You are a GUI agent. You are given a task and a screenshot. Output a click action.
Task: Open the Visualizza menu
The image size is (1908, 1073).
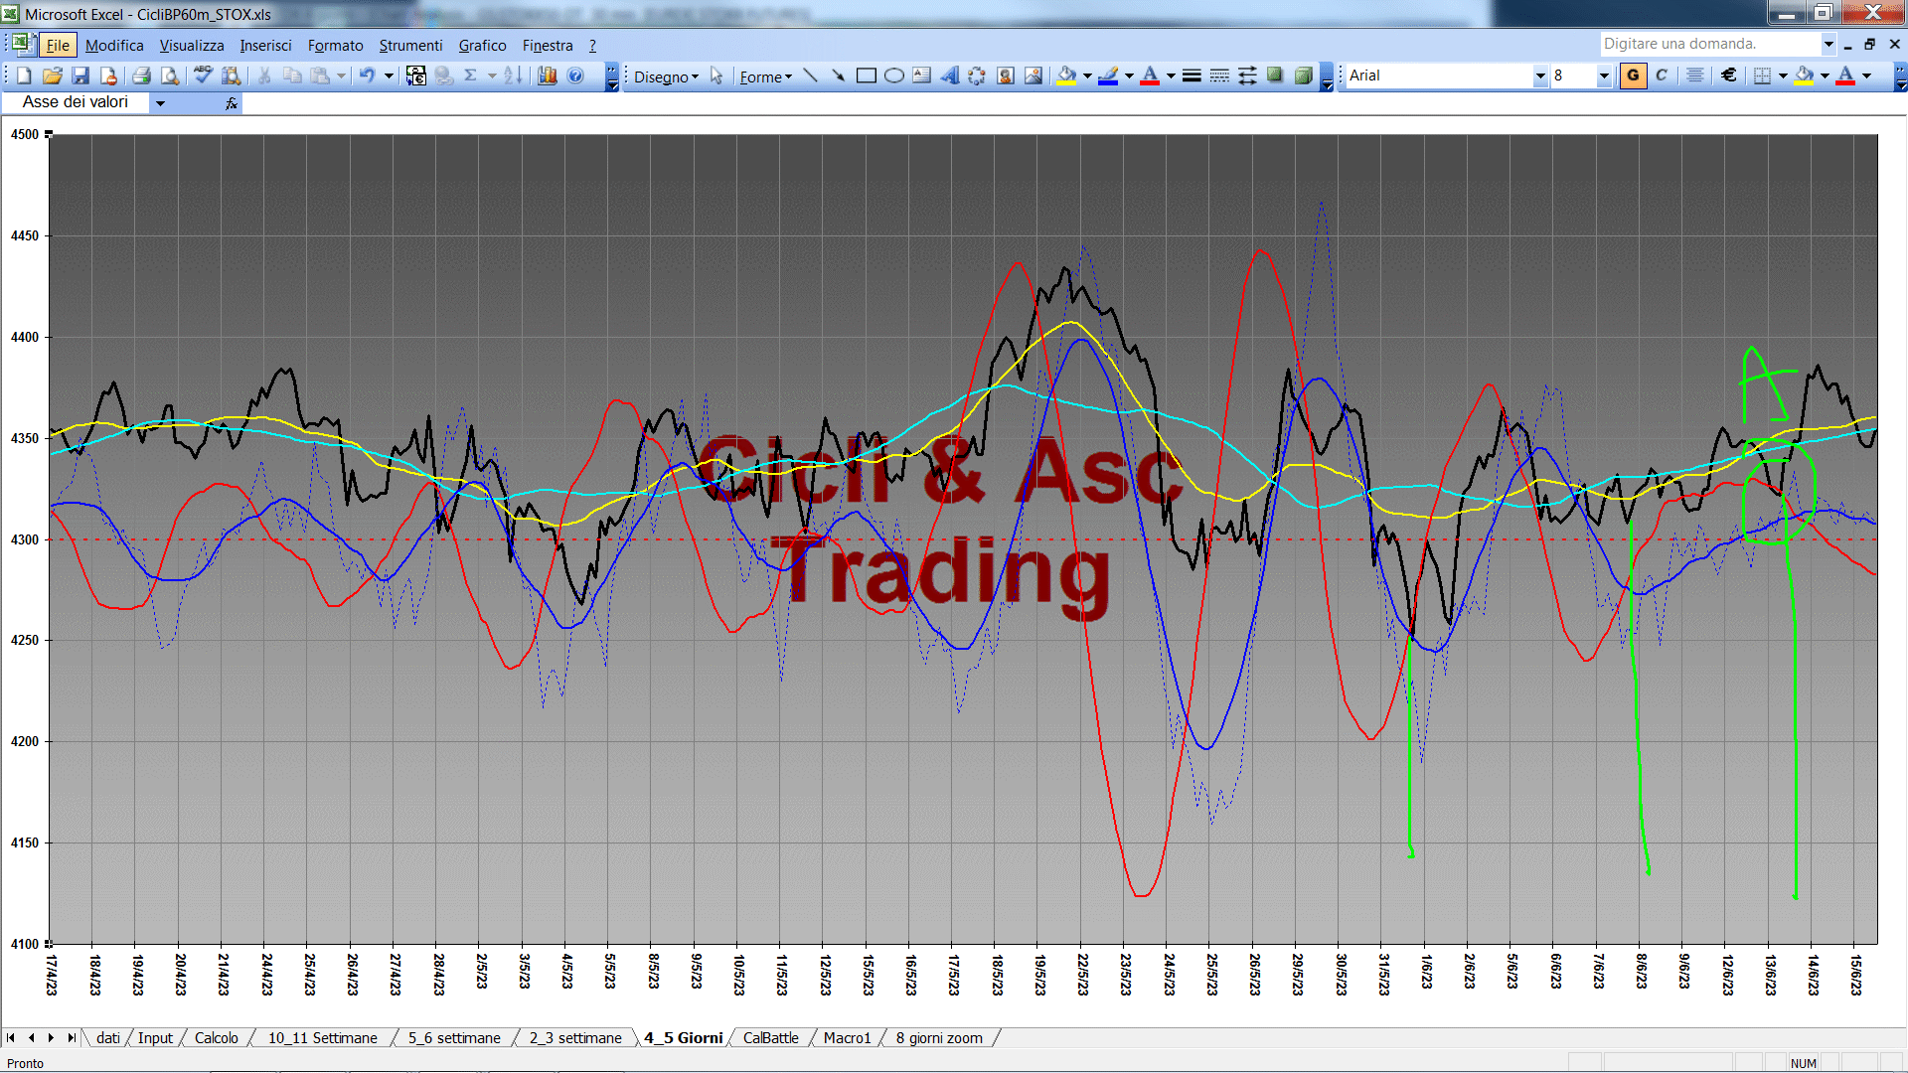(192, 46)
